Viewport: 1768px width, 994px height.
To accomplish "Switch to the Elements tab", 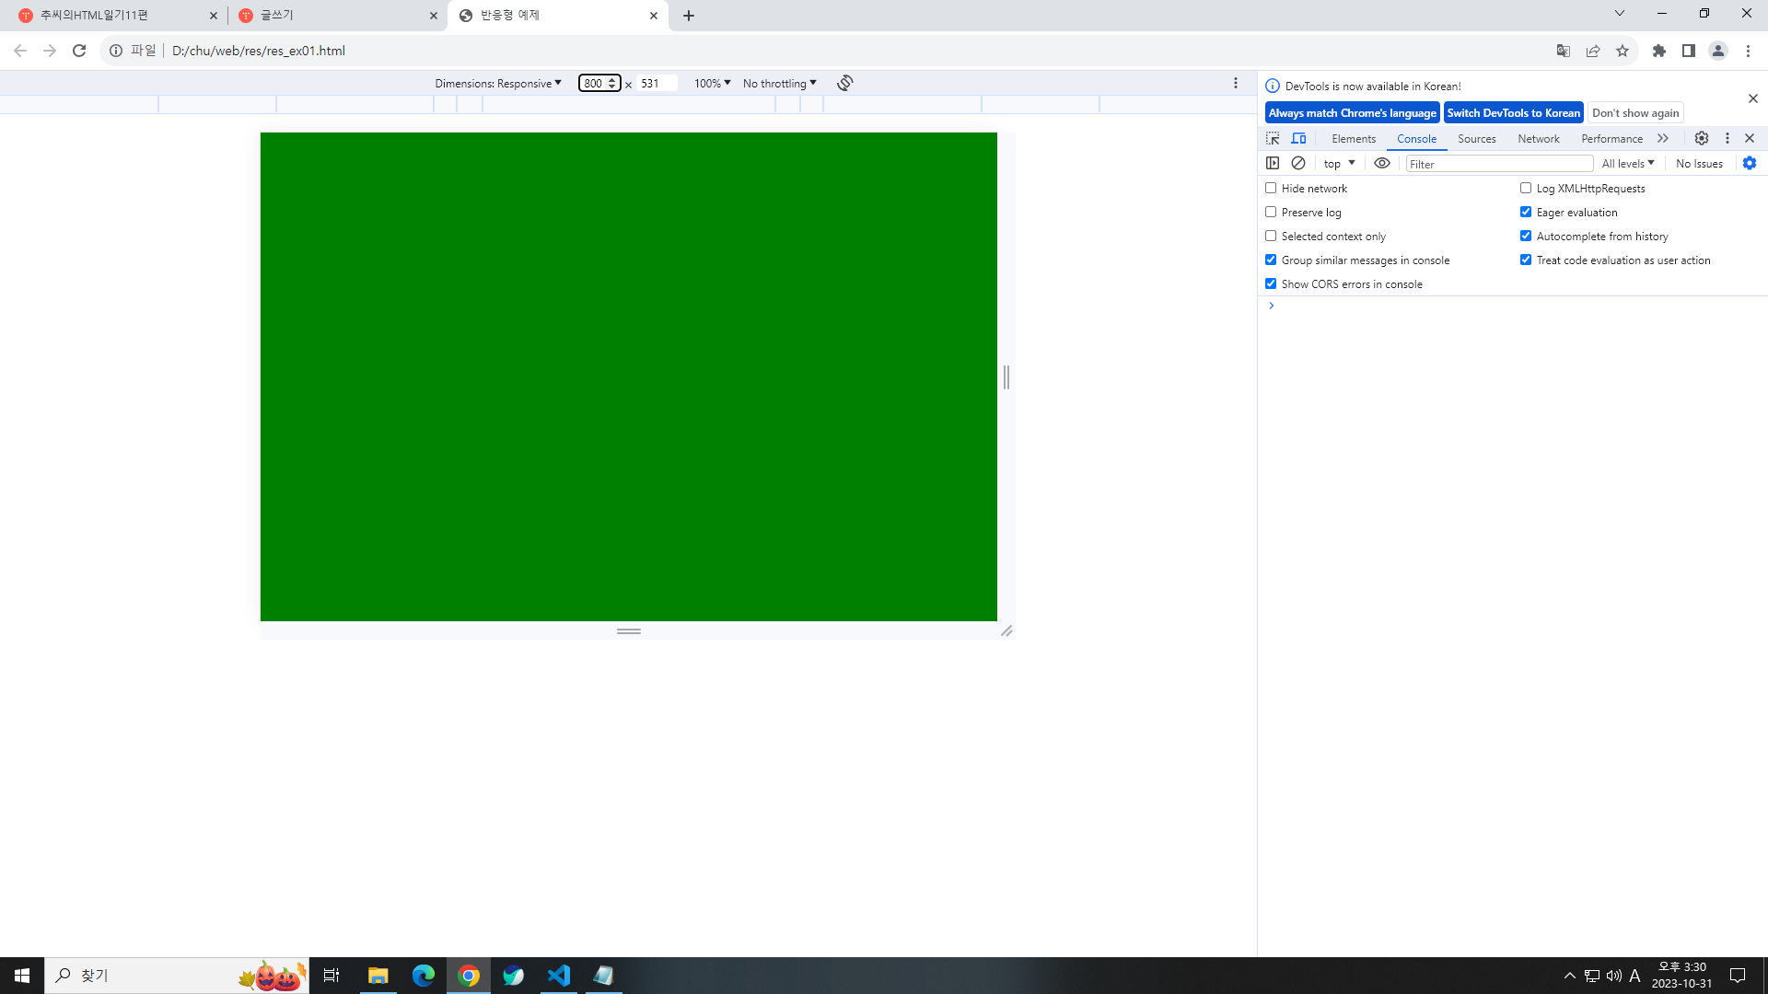I will pos(1353,138).
